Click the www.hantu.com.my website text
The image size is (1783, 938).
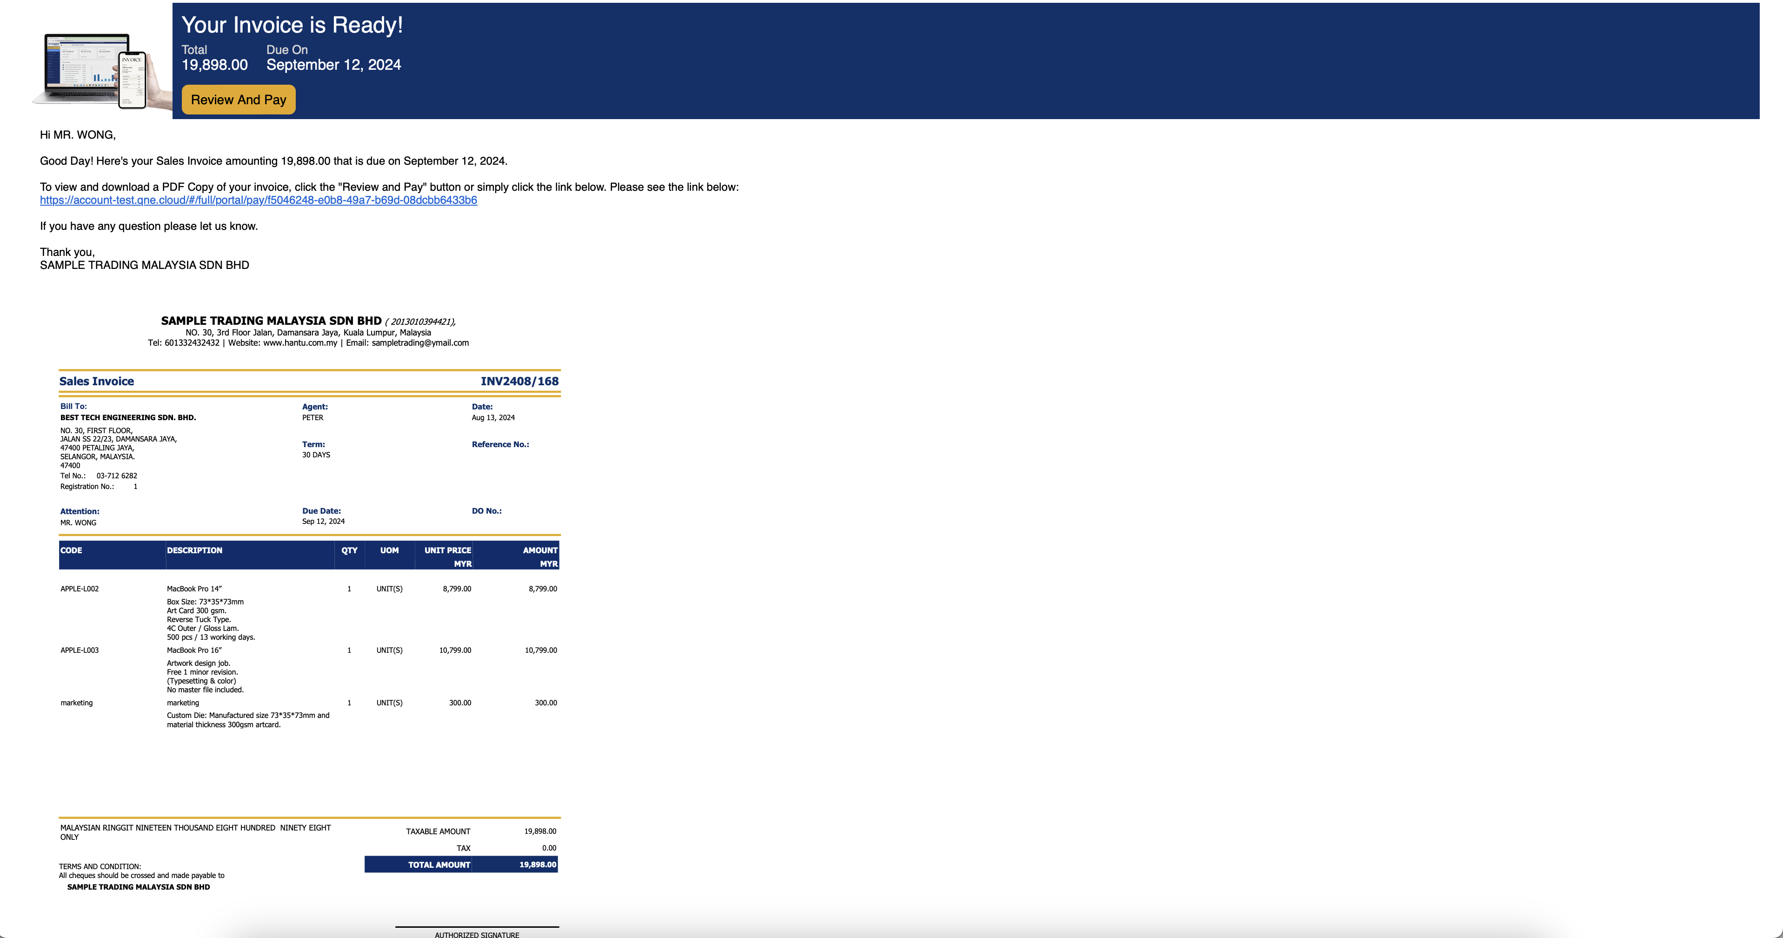click(299, 343)
